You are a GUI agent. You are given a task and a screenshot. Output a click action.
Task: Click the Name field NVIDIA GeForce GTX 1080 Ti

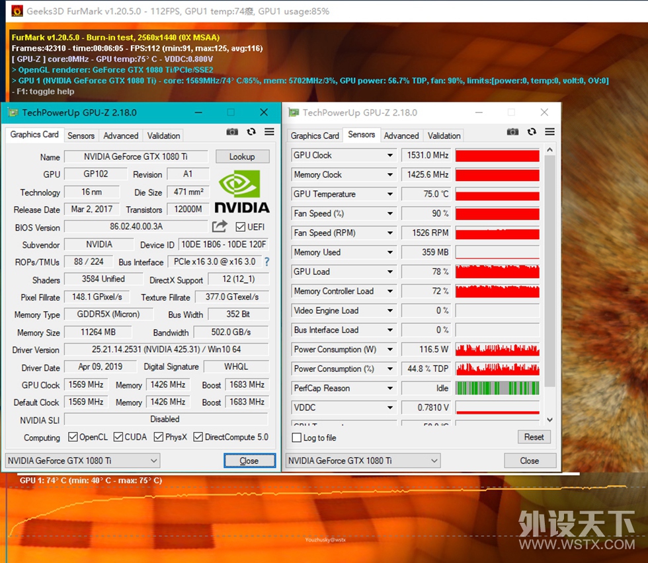[136, 157]
